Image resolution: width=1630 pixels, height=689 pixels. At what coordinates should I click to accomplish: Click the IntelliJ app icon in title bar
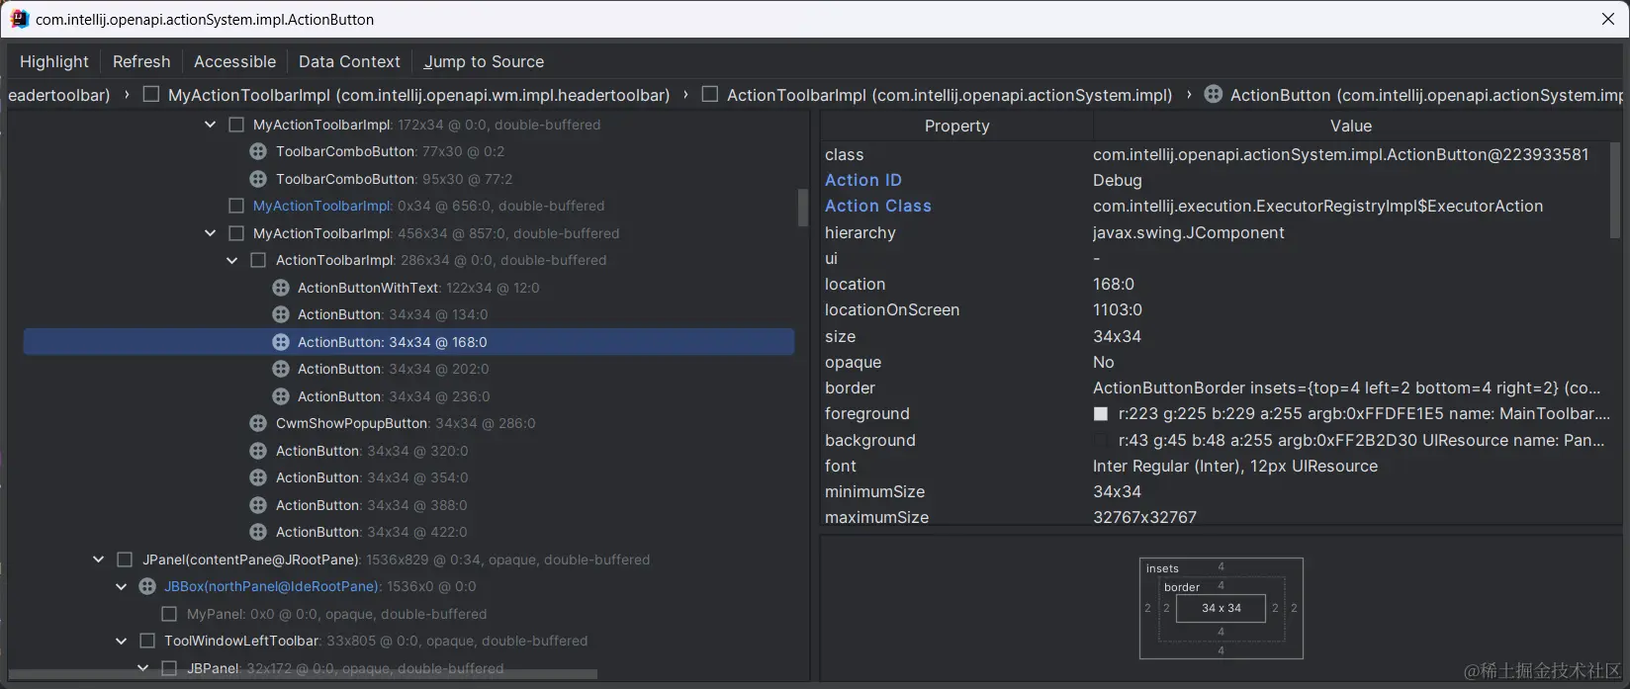(x=20, y=19)
